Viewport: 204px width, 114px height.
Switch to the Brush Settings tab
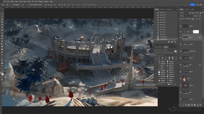[x=159, y=47]
